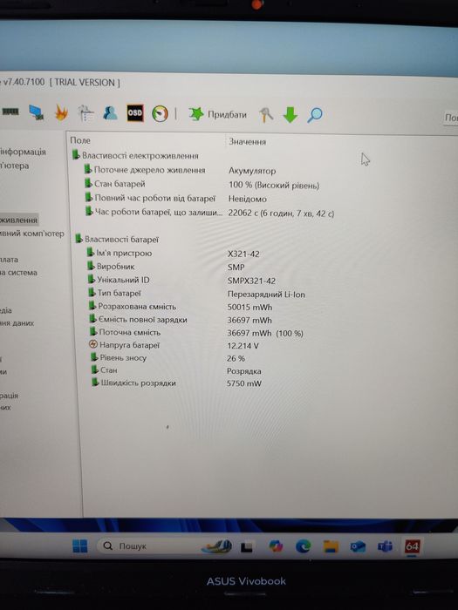458x610 pixels.
Task: Click the Придбати buy button label
Action: click(x=227, y=114)
